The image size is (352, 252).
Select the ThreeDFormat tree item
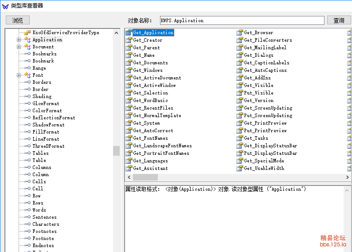pyautogui.click(x=48, y=146)
